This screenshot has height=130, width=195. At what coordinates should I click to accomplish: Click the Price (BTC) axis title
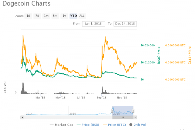click(x=189, y=55)
